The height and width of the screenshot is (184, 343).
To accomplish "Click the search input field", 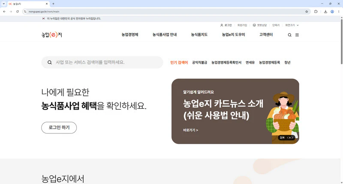I will pos(102,62).
